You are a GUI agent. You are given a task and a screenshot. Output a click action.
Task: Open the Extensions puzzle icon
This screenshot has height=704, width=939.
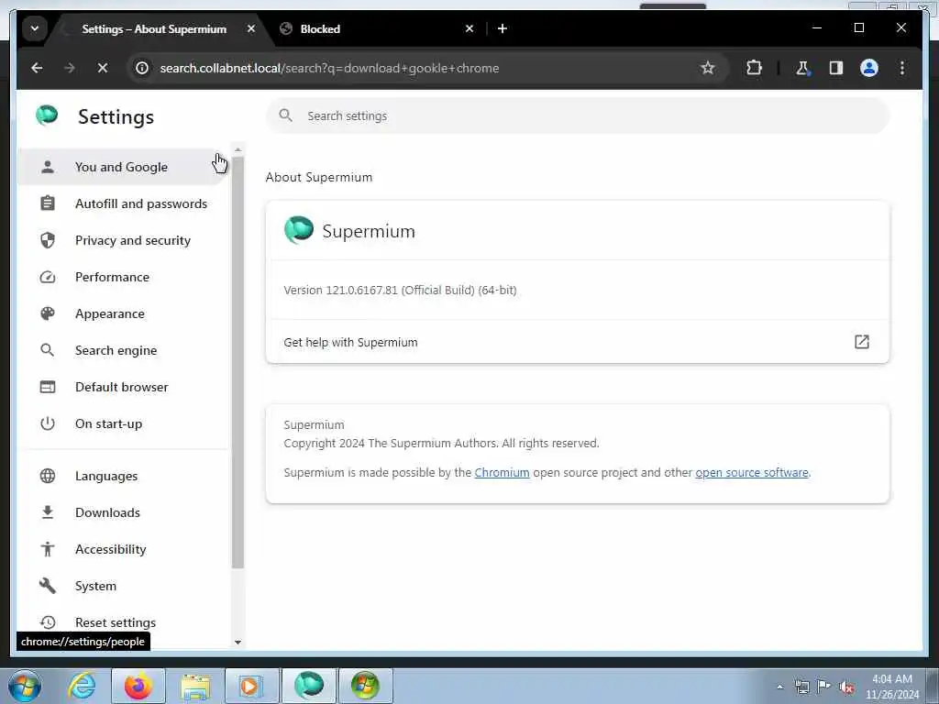[754, 68]
